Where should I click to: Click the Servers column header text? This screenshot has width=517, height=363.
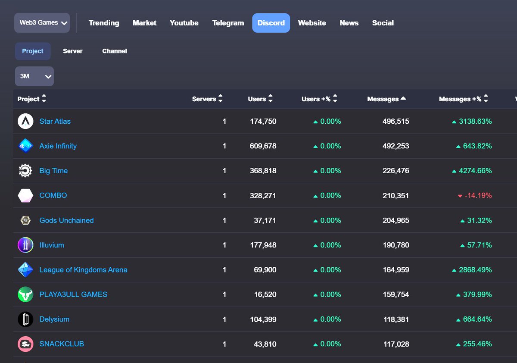[x=204, y=99]
